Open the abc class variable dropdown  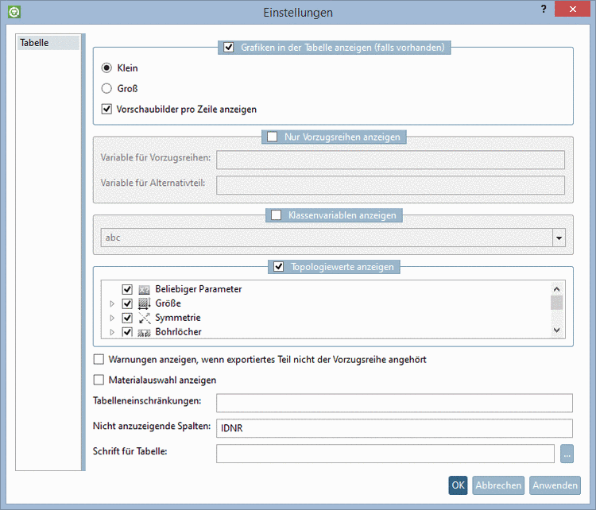point(559,238)
